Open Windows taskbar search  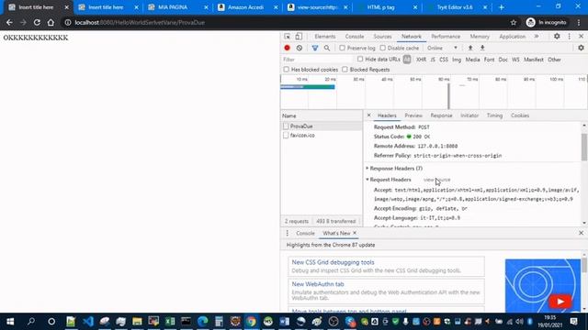point(31,322)
